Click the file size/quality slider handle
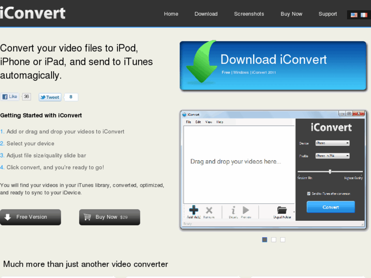The height and width of the screenshot is (278, 371). click(330, 171)
